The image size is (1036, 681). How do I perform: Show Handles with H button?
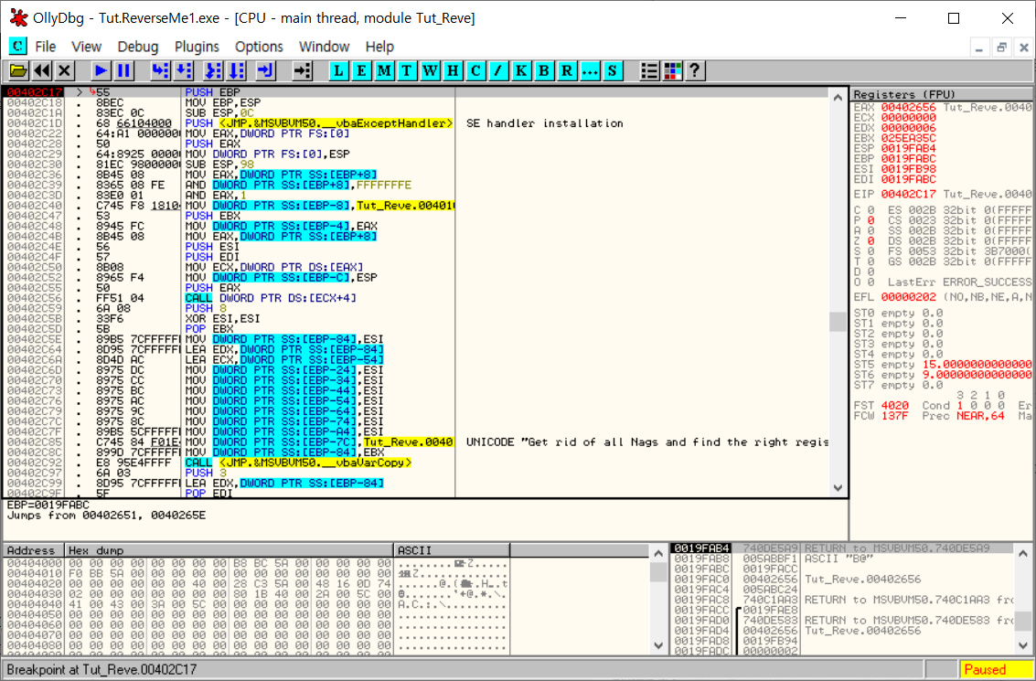coord(453,70)
